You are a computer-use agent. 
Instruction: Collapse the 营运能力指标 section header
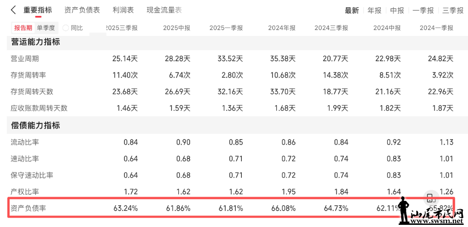36,42
